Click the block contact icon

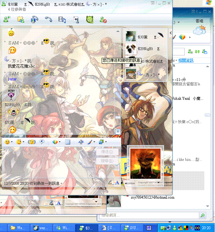click(x=103, y=20)
